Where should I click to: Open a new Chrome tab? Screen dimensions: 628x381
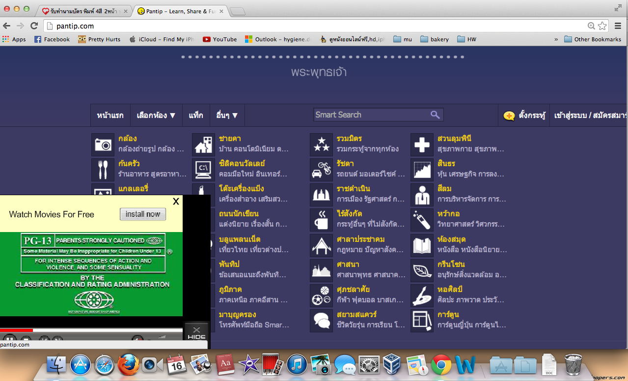pyautogui.click(x=238, y=11)
